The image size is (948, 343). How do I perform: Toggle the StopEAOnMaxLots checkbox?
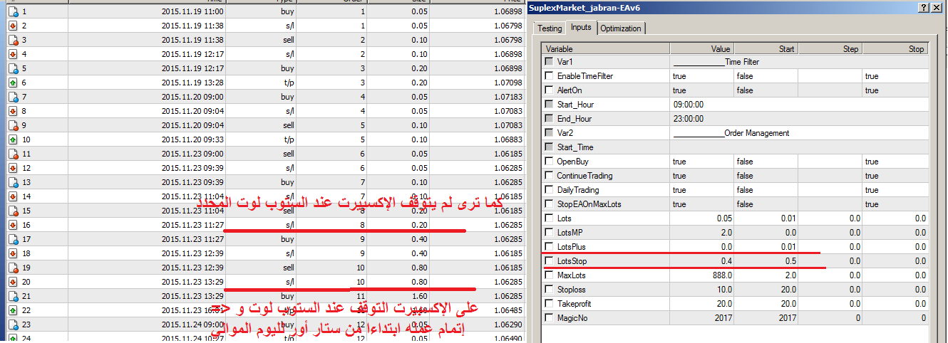549,204
